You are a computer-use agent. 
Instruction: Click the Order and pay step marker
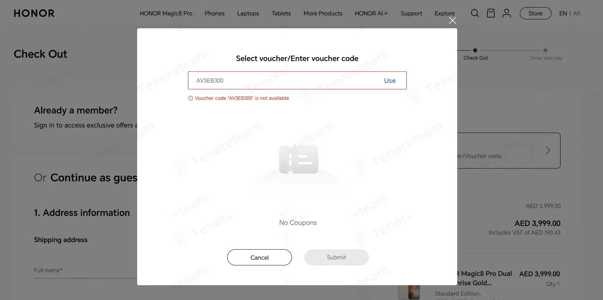[x=545, y=50]
